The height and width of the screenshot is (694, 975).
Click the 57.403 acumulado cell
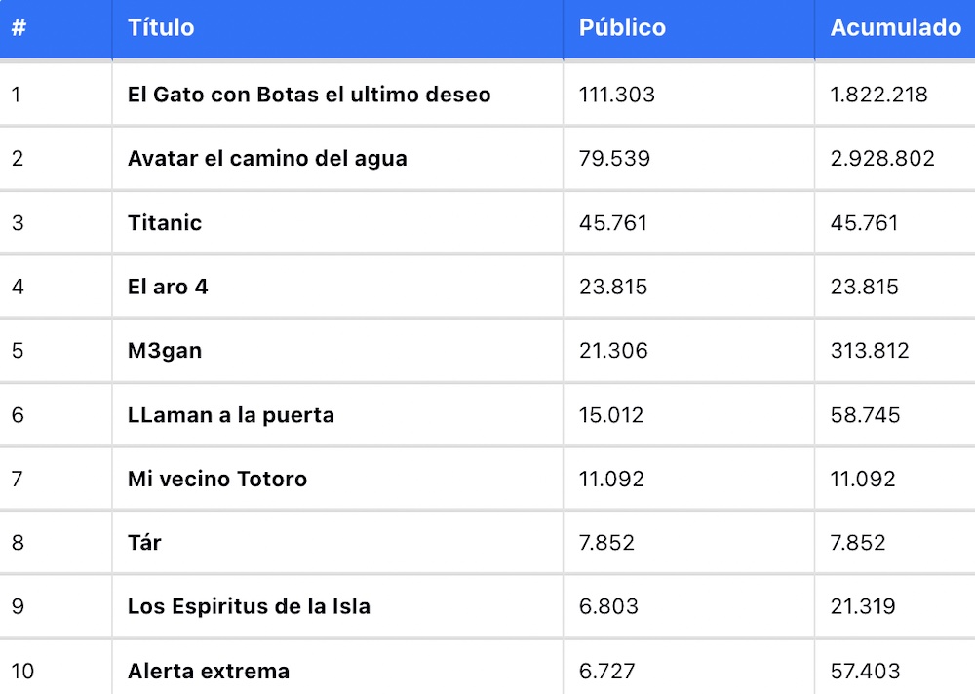pos(866,671)
